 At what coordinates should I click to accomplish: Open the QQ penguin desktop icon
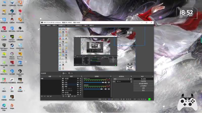(x=12, y=21)
